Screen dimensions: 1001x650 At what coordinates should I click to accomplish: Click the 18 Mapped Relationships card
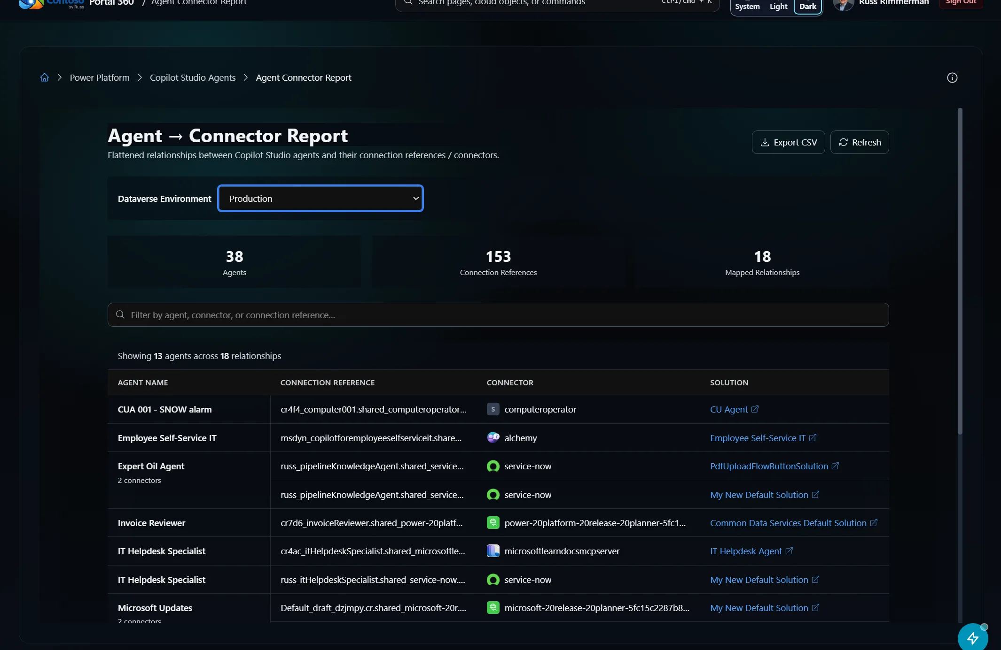(x=762, y=261)
